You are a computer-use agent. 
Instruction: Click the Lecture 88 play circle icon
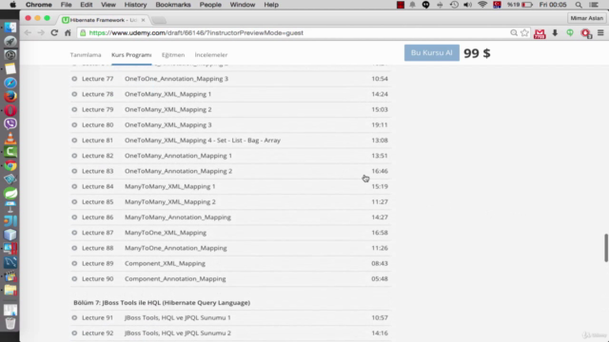pos(74,248)
